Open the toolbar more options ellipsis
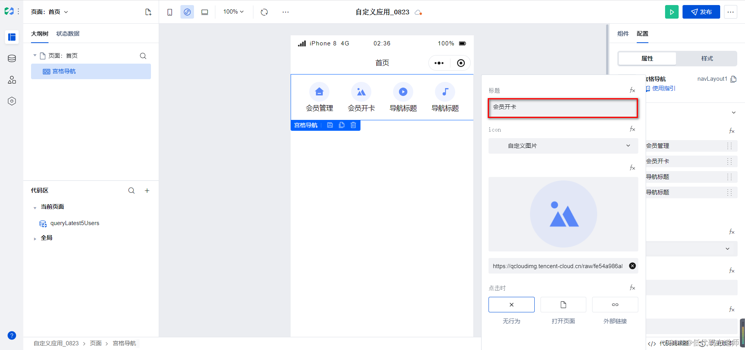The image size is (745, 350). tap(286, 12)
